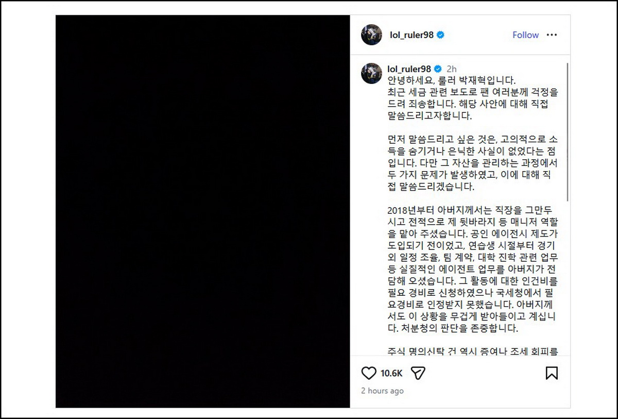Open the three-dot more options menu

pos(552,35)
